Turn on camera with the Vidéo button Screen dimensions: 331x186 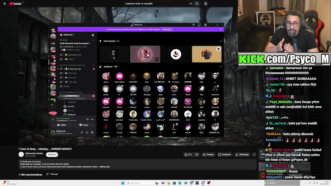62,125
